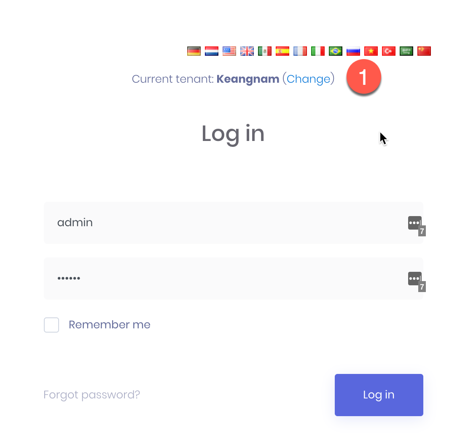This screenshot has width=468, height=444.
Task: Click the blue Log in button
Action: [x=379, y=395]
